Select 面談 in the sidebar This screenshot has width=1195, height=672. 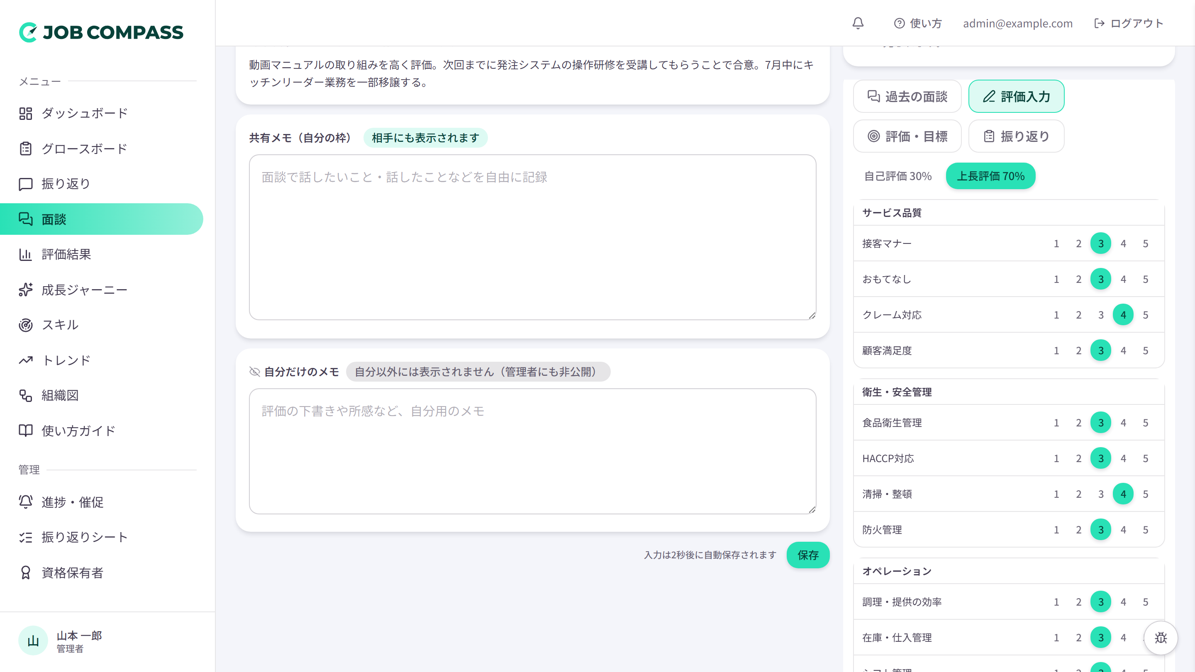(x=101, y=219)
